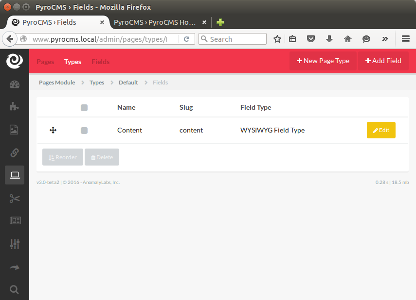Open the Redirects arrow icon in sidebar
This screenshot has height=300, width=416.
(15, 267)
